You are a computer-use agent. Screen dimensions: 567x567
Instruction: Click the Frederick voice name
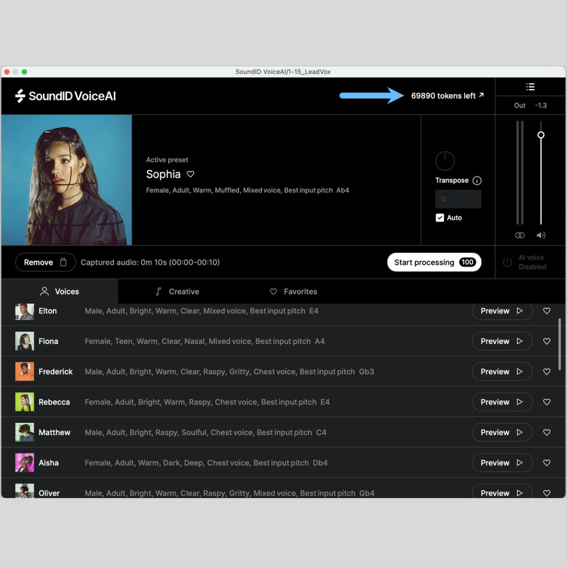point(56,371)
